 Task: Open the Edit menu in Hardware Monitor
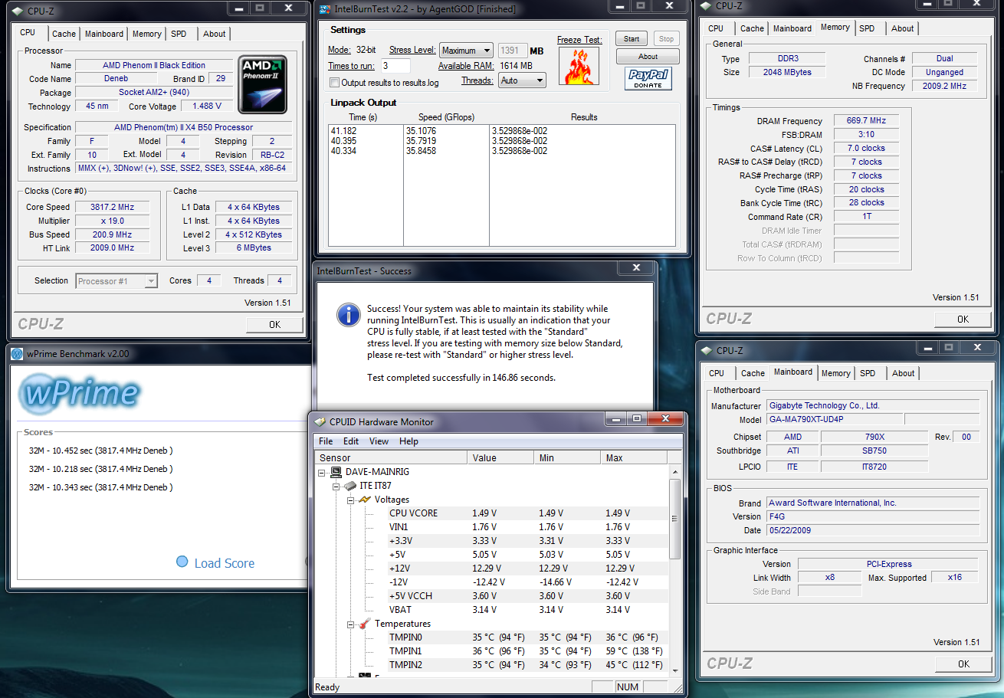point(351,441)
